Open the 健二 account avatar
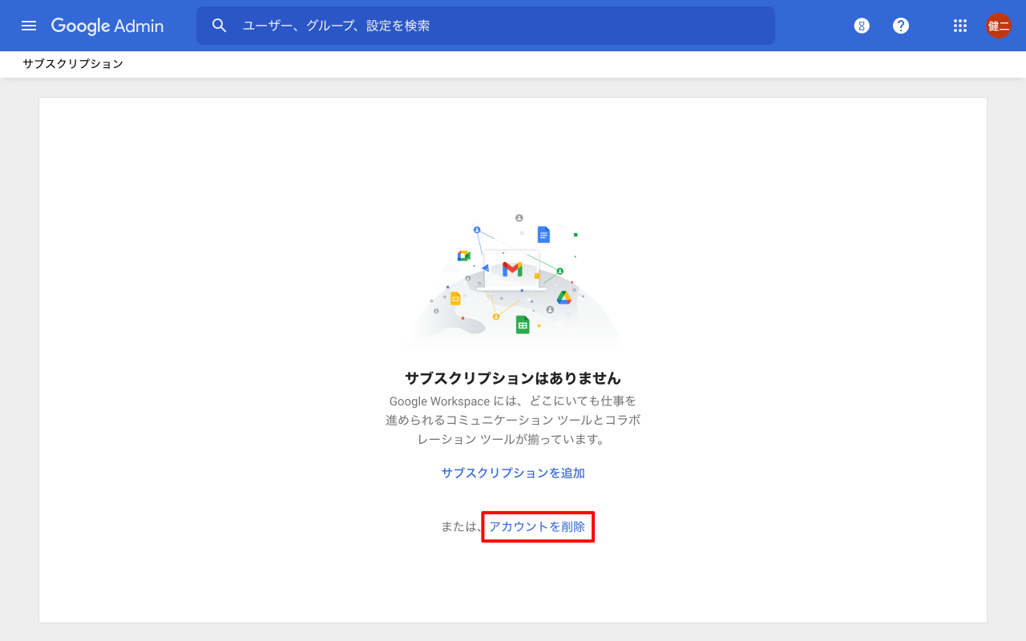The width and height of the screenshot is (1026, 641). point(999,26)
